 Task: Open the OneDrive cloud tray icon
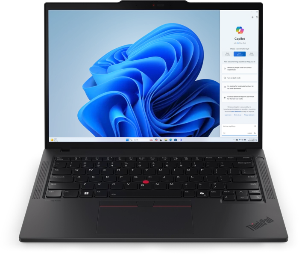coord(237,140)
